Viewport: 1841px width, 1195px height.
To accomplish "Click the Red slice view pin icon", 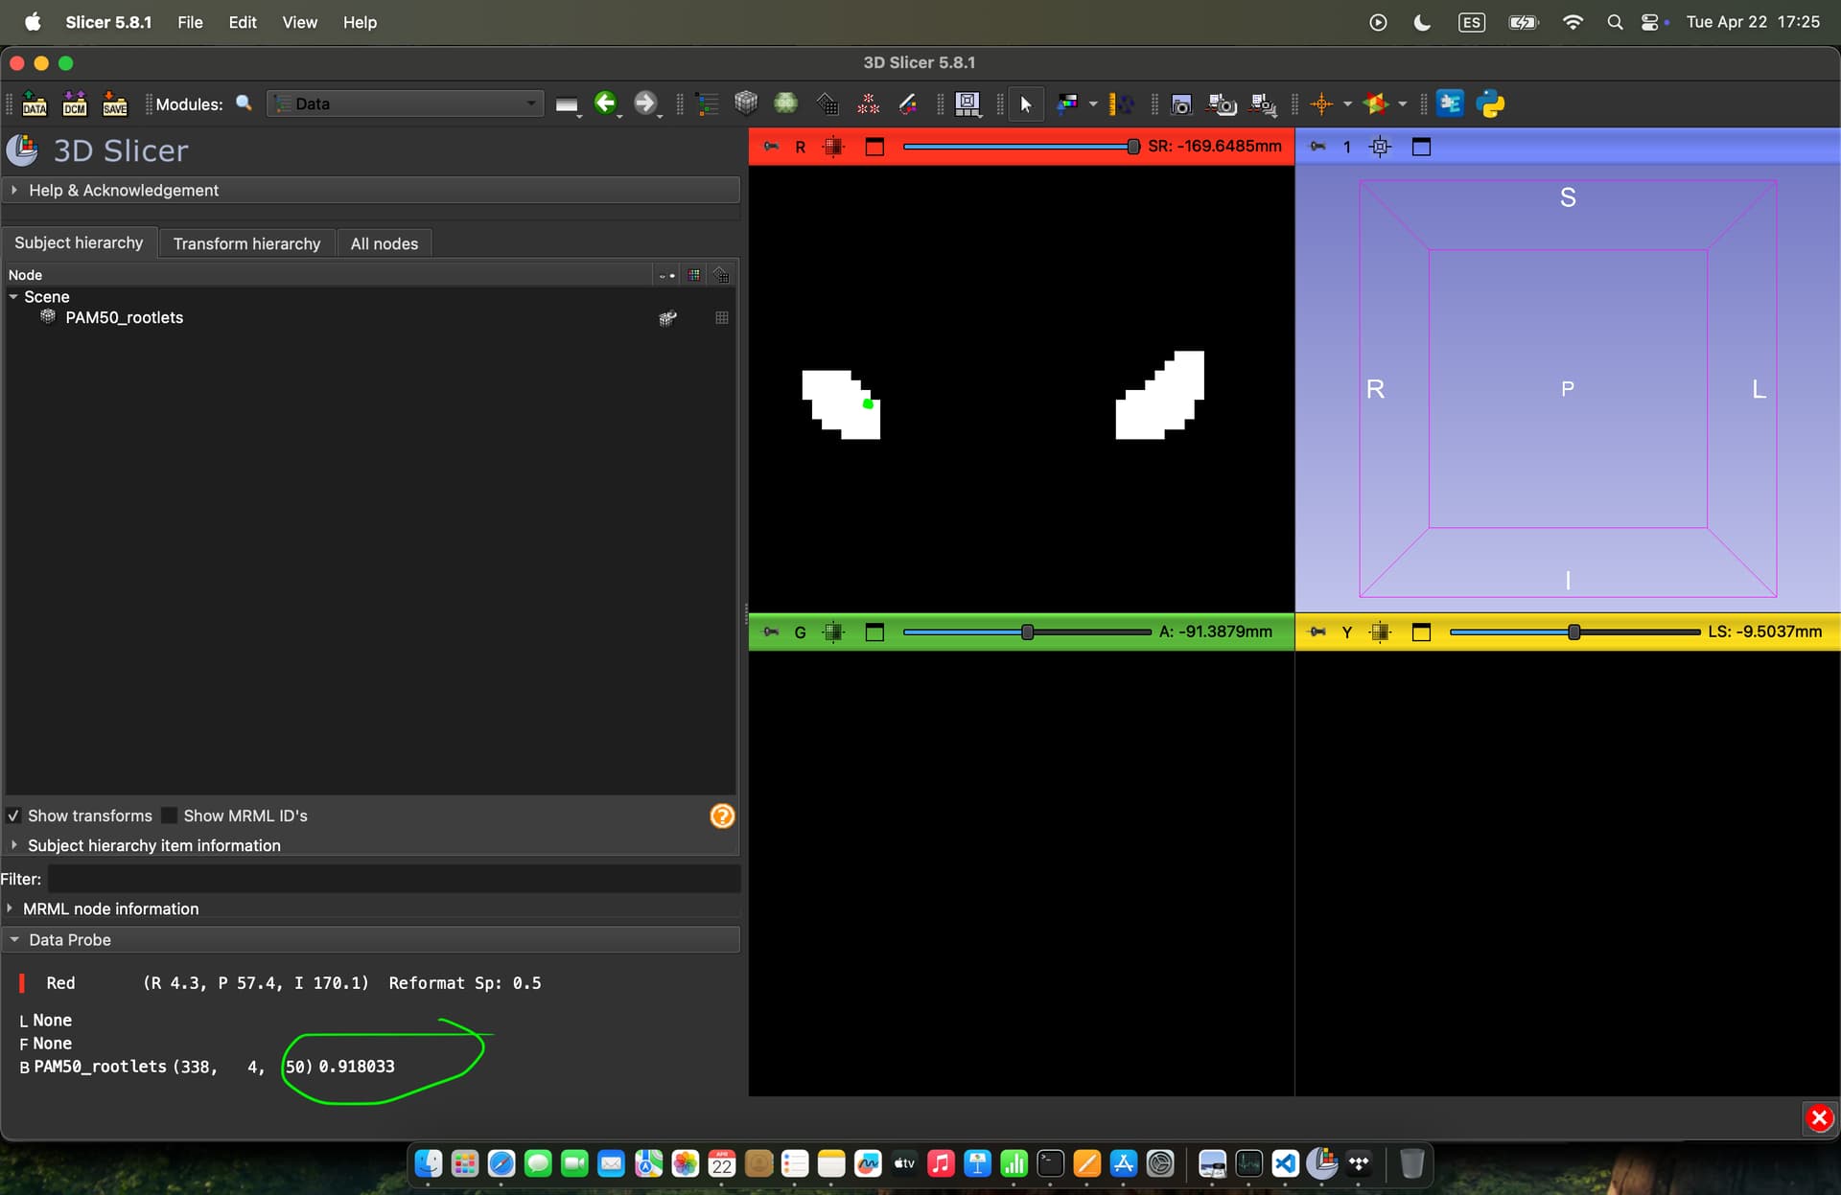I will (771, 147).
